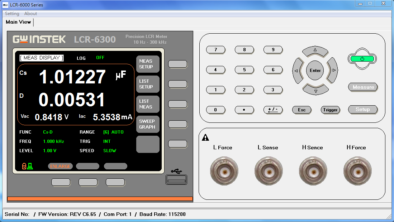Click the LOG status value OFF

(100, 58)
